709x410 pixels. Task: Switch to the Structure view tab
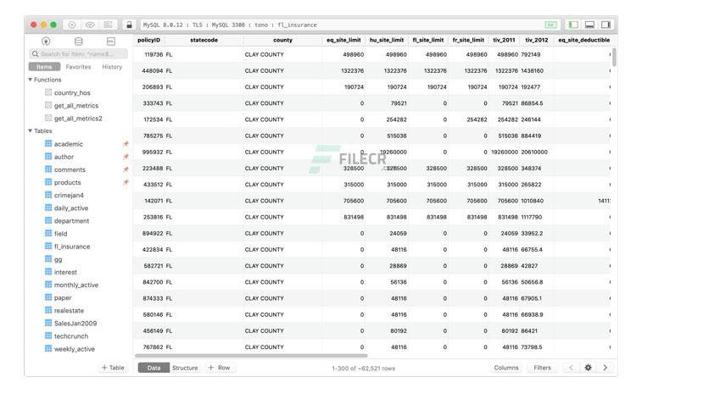(x=185, y=368)
